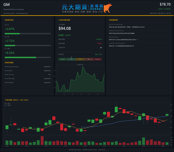The height and width of the screenshot is (152, 174).
Task: Click the progress bar under +3.87%
Action: pos(28,34)
